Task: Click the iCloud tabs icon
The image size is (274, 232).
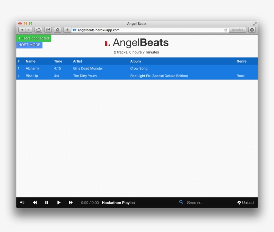Action: point(39,29)
